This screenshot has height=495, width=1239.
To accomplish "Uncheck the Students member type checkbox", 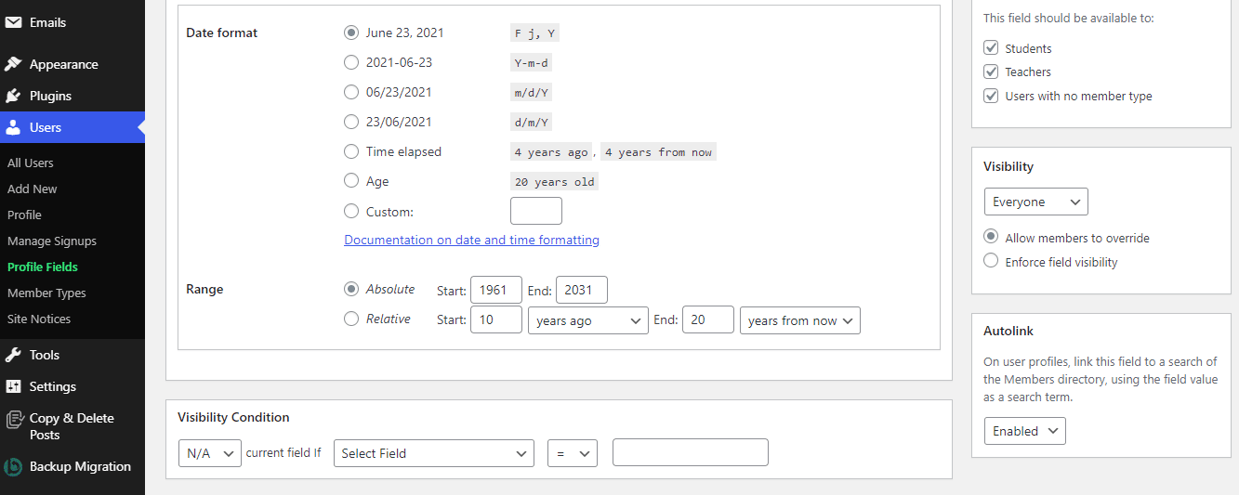I will 991,48.
